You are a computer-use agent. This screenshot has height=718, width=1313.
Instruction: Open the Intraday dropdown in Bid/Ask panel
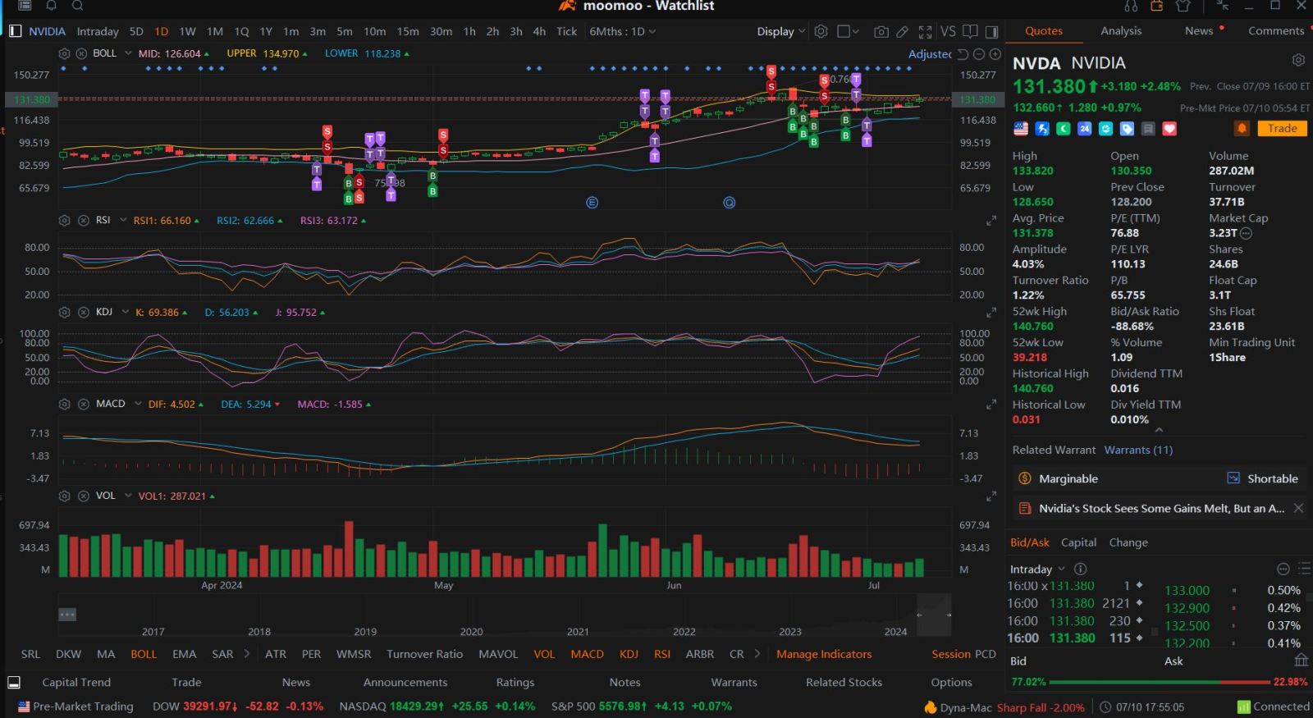1037,569
